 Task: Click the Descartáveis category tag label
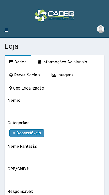[x=29, y=133]
